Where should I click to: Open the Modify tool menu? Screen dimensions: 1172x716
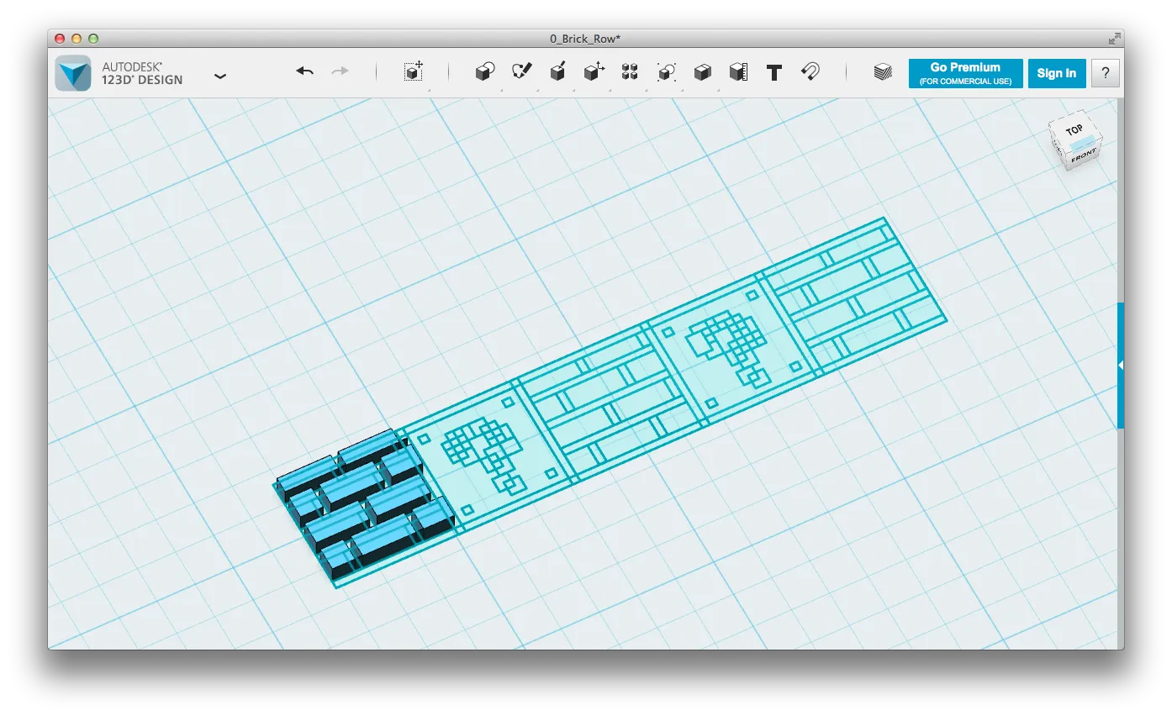tap(594, 72)
